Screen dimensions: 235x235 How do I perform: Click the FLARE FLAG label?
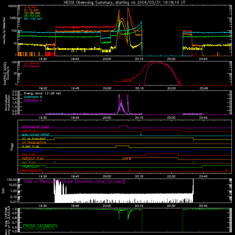coord(31,147)
